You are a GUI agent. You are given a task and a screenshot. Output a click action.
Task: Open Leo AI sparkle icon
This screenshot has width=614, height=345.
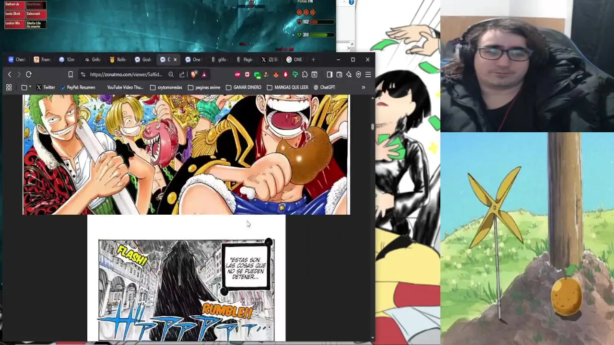(x=349, y=74)
